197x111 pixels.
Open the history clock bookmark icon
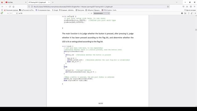pyautogui.click(x=2, y=10)
